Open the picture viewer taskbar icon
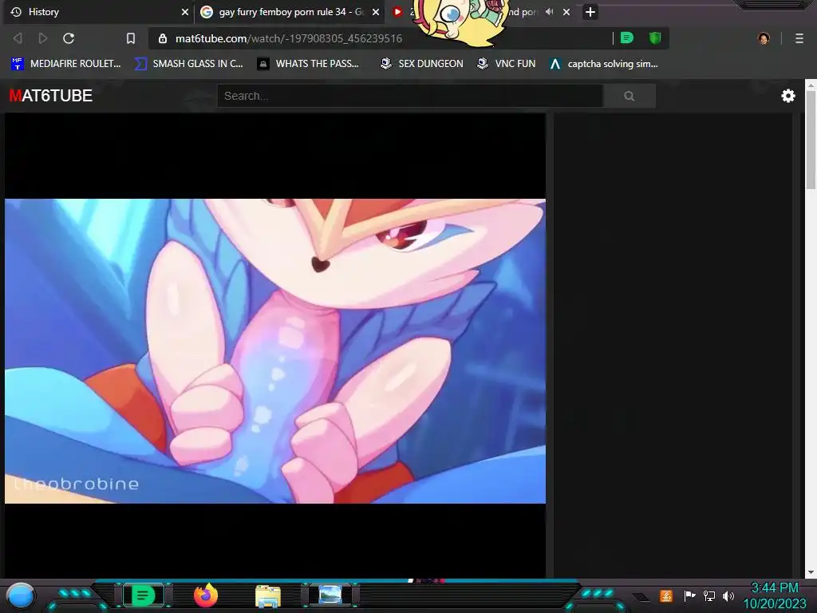 point(330,595)
